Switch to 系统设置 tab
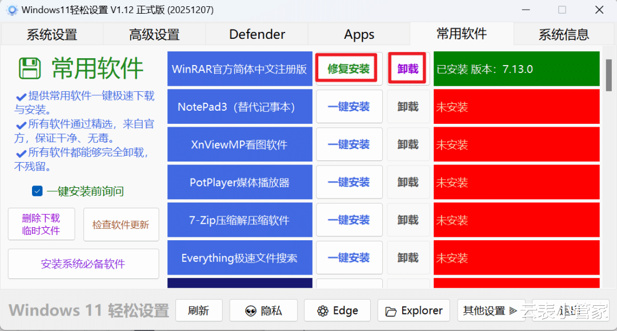 pos(52,35)
